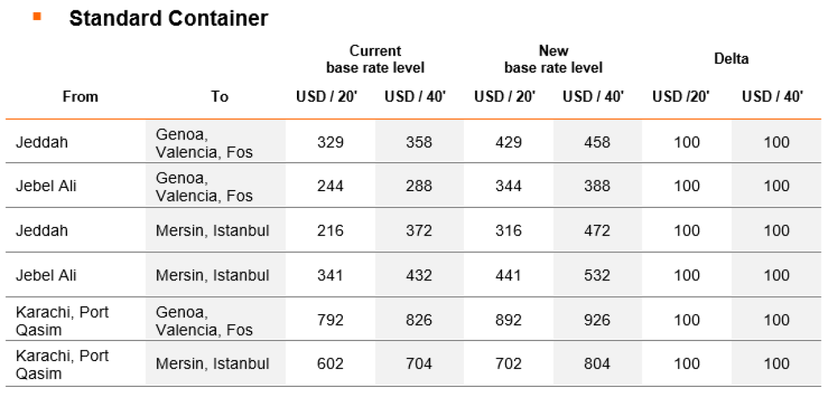The height and width of the screenshot is (407, 828).
Task: Click new 40' rate value 458
Action: click(x=597, y=142)
